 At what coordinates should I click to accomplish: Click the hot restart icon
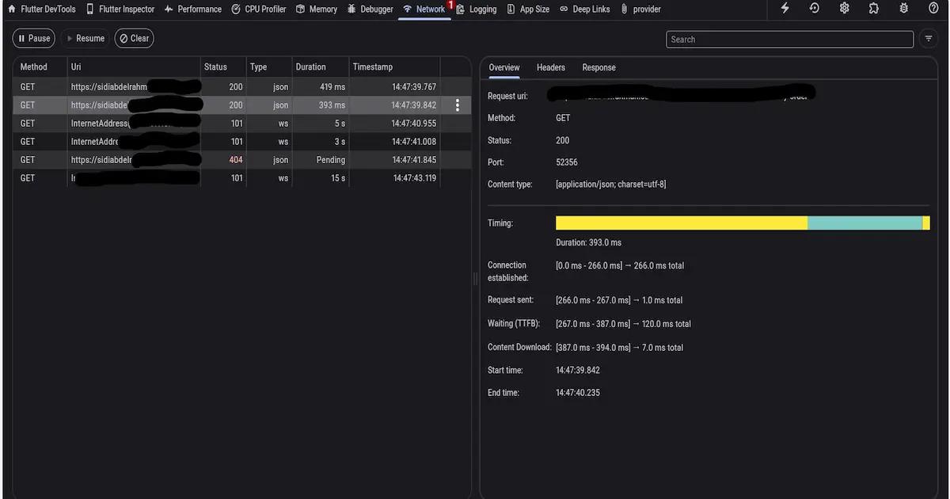815,9
